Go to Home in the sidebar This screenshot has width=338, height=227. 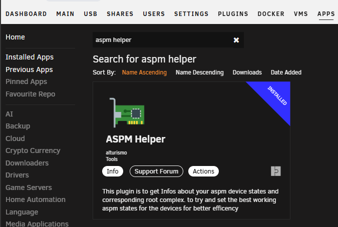15,37
